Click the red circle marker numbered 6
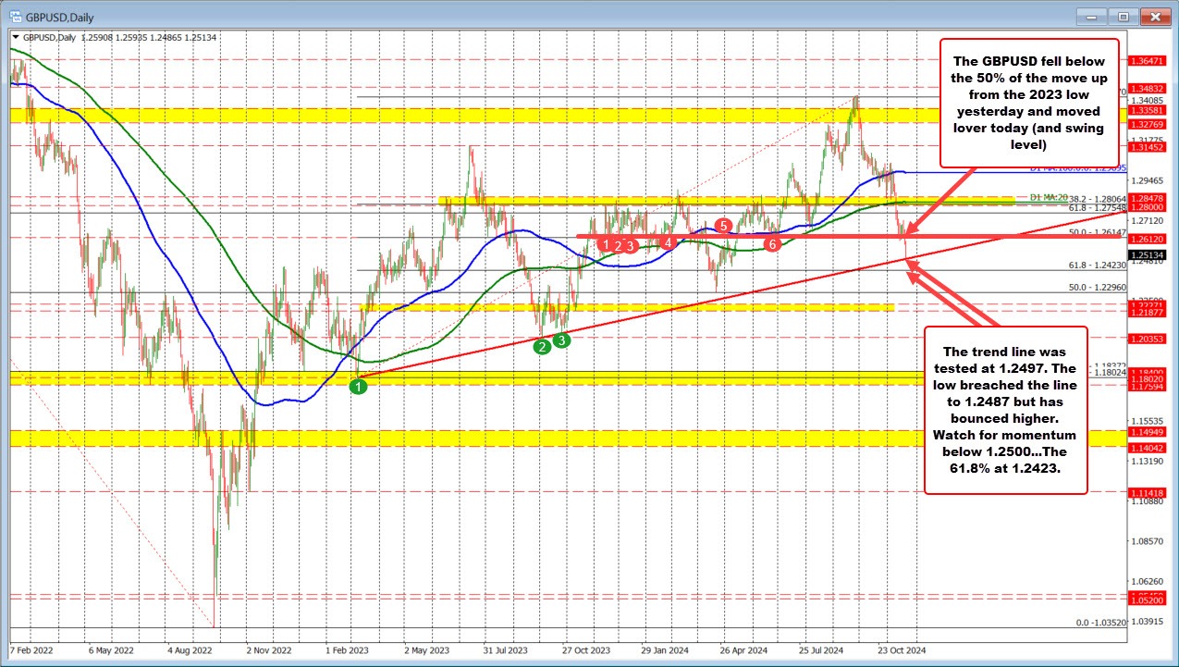 [x=772, y=244]
